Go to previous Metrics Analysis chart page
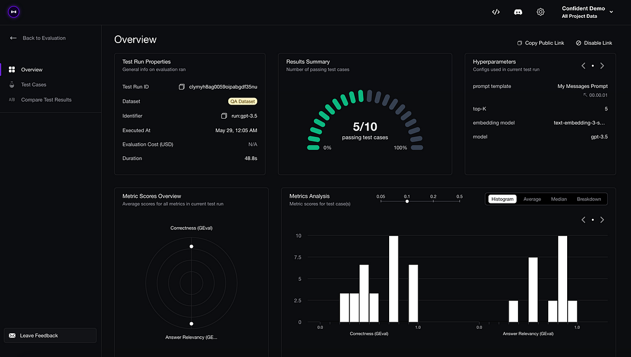 tap(583, 220)
